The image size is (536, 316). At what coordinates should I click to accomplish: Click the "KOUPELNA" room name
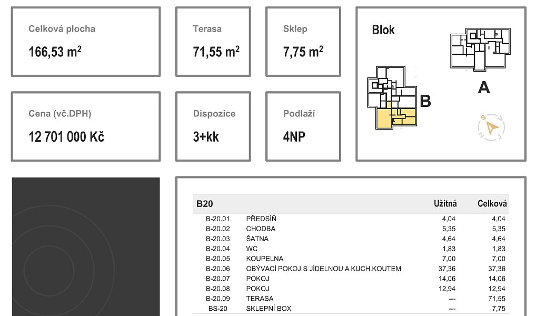tap(265, 259)
